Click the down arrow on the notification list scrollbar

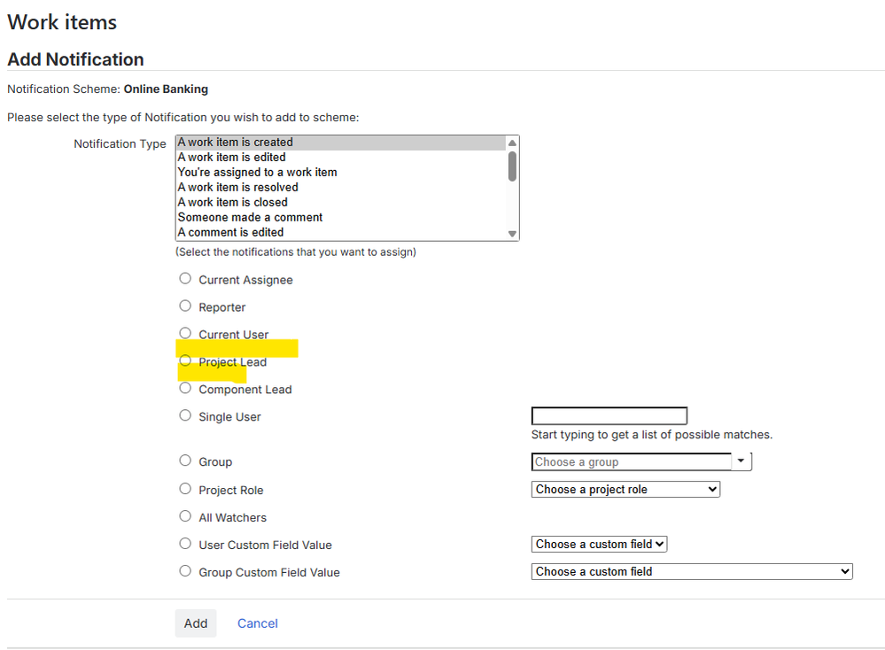point(512,232)
